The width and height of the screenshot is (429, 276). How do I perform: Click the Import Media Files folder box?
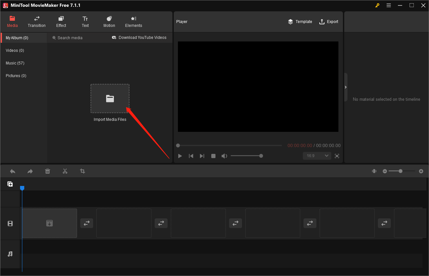(110, 98)
